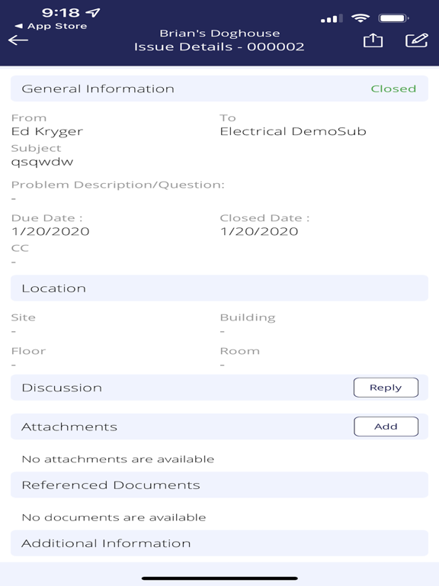
Task: Tap the battery status icon
Action: (393, 18)
